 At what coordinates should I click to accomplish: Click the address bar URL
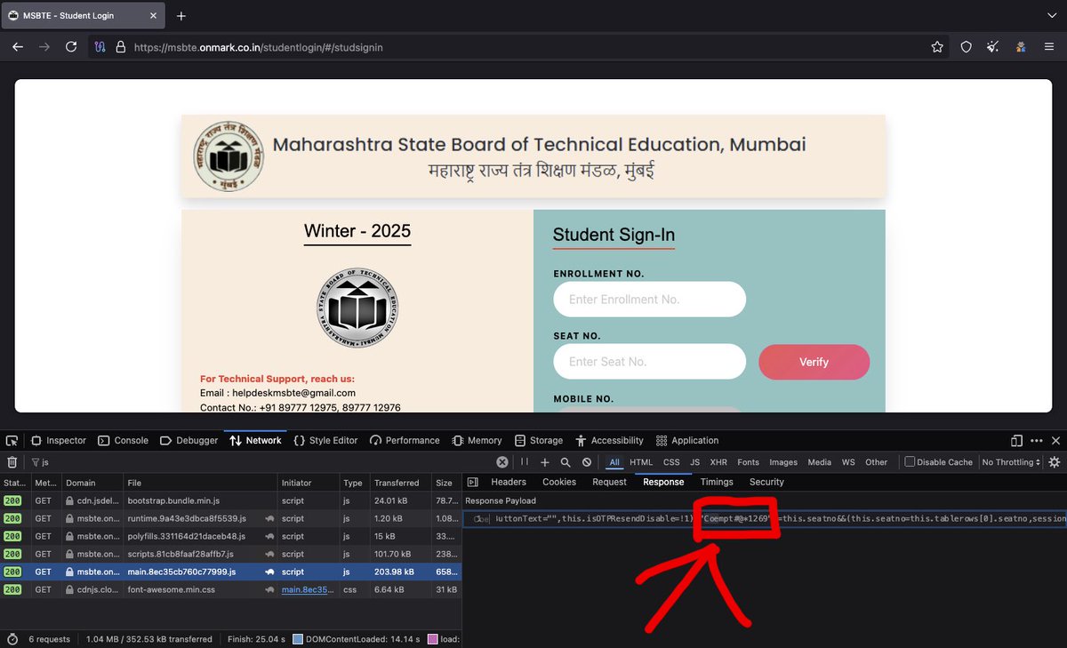[x=258, y=47]
